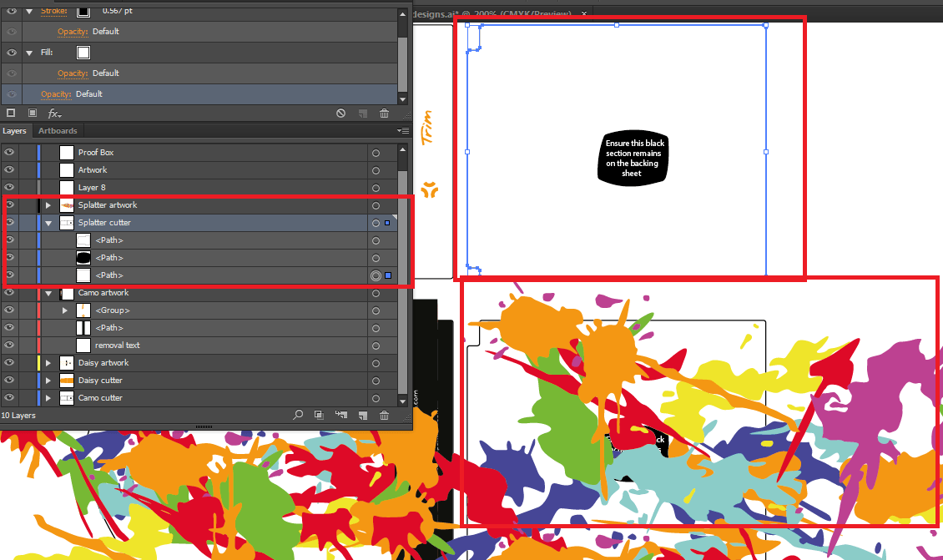Expand the Group inside Camo artwork
943x560 pixels.
pyautogui.click(x=65, y=310)
